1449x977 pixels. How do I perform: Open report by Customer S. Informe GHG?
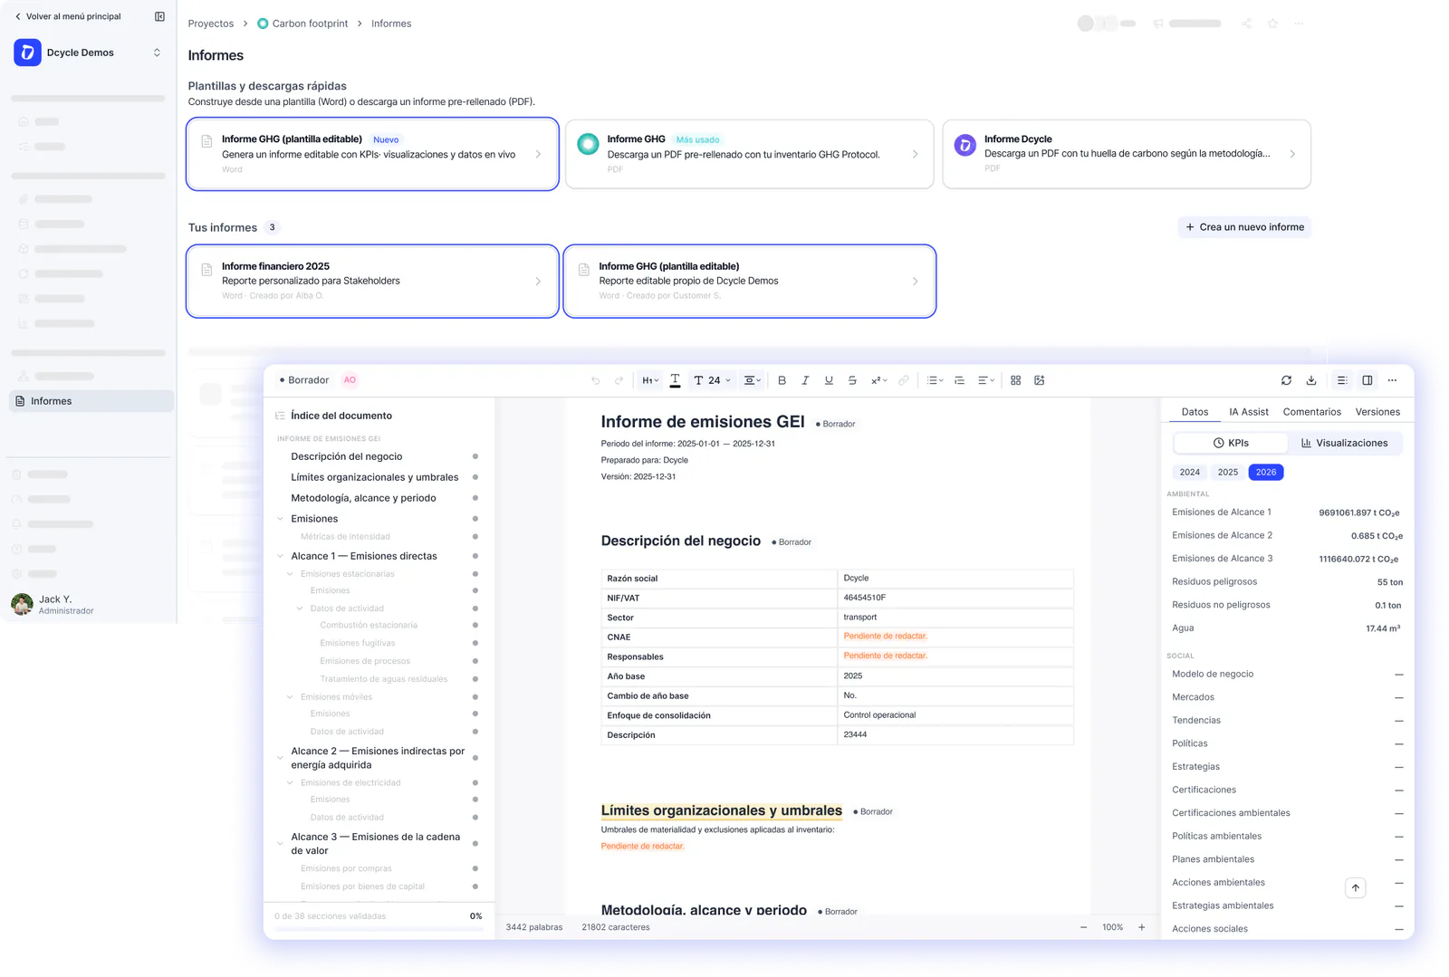pos(749,281)
